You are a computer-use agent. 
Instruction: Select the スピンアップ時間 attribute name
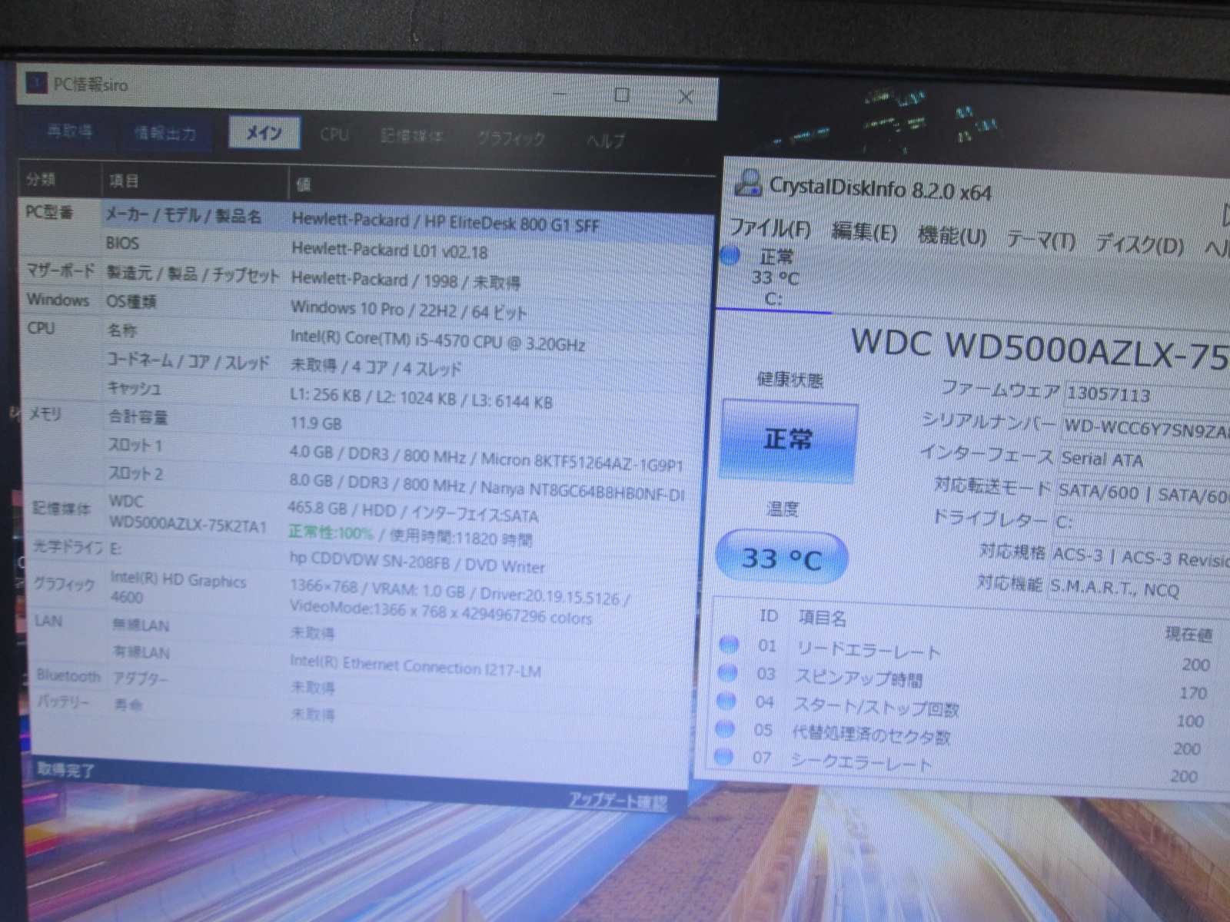coord(858,678)
